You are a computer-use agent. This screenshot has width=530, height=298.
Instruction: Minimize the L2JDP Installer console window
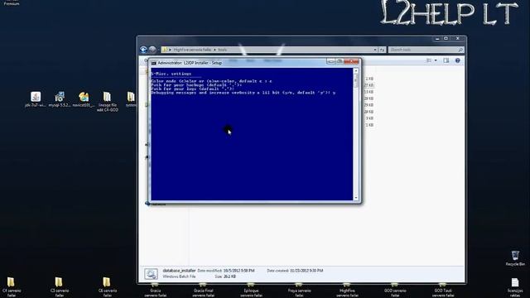[x=330, y=61]
